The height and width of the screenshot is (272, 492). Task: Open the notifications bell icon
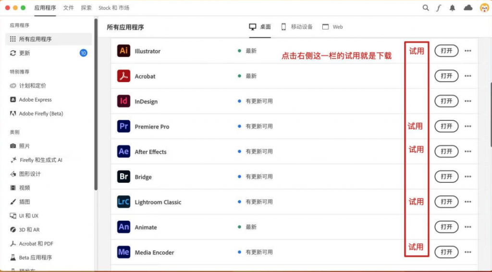pos(452,8)
